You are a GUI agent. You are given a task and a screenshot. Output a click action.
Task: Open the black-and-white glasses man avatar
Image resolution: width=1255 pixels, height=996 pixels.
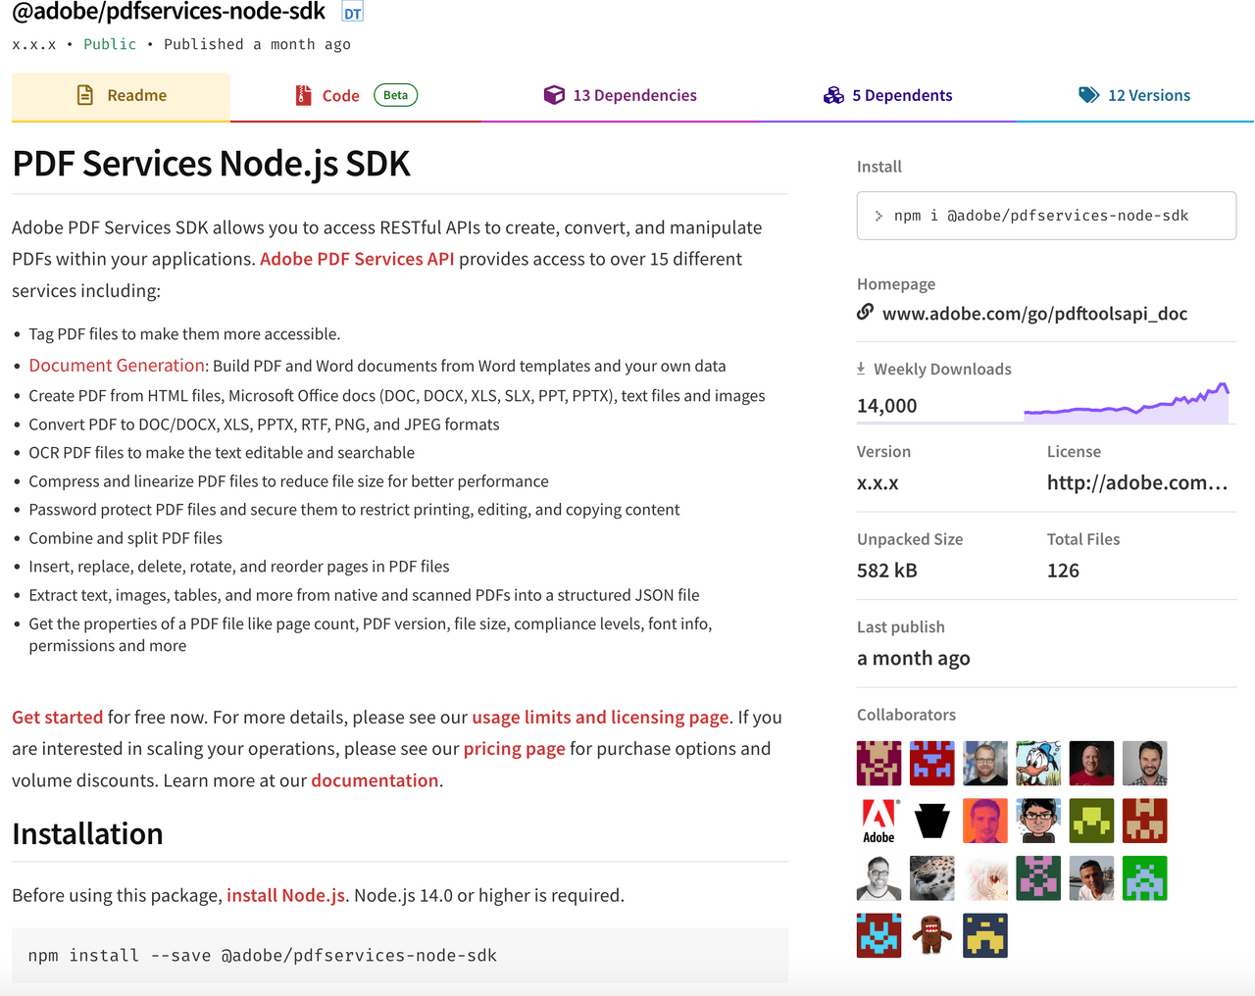(x=879, y=878)
